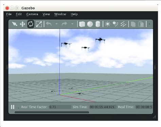The image size is (161, 127).
Task: Click the "Real Time Factor:" label
Action: click(x=34, y=107)
